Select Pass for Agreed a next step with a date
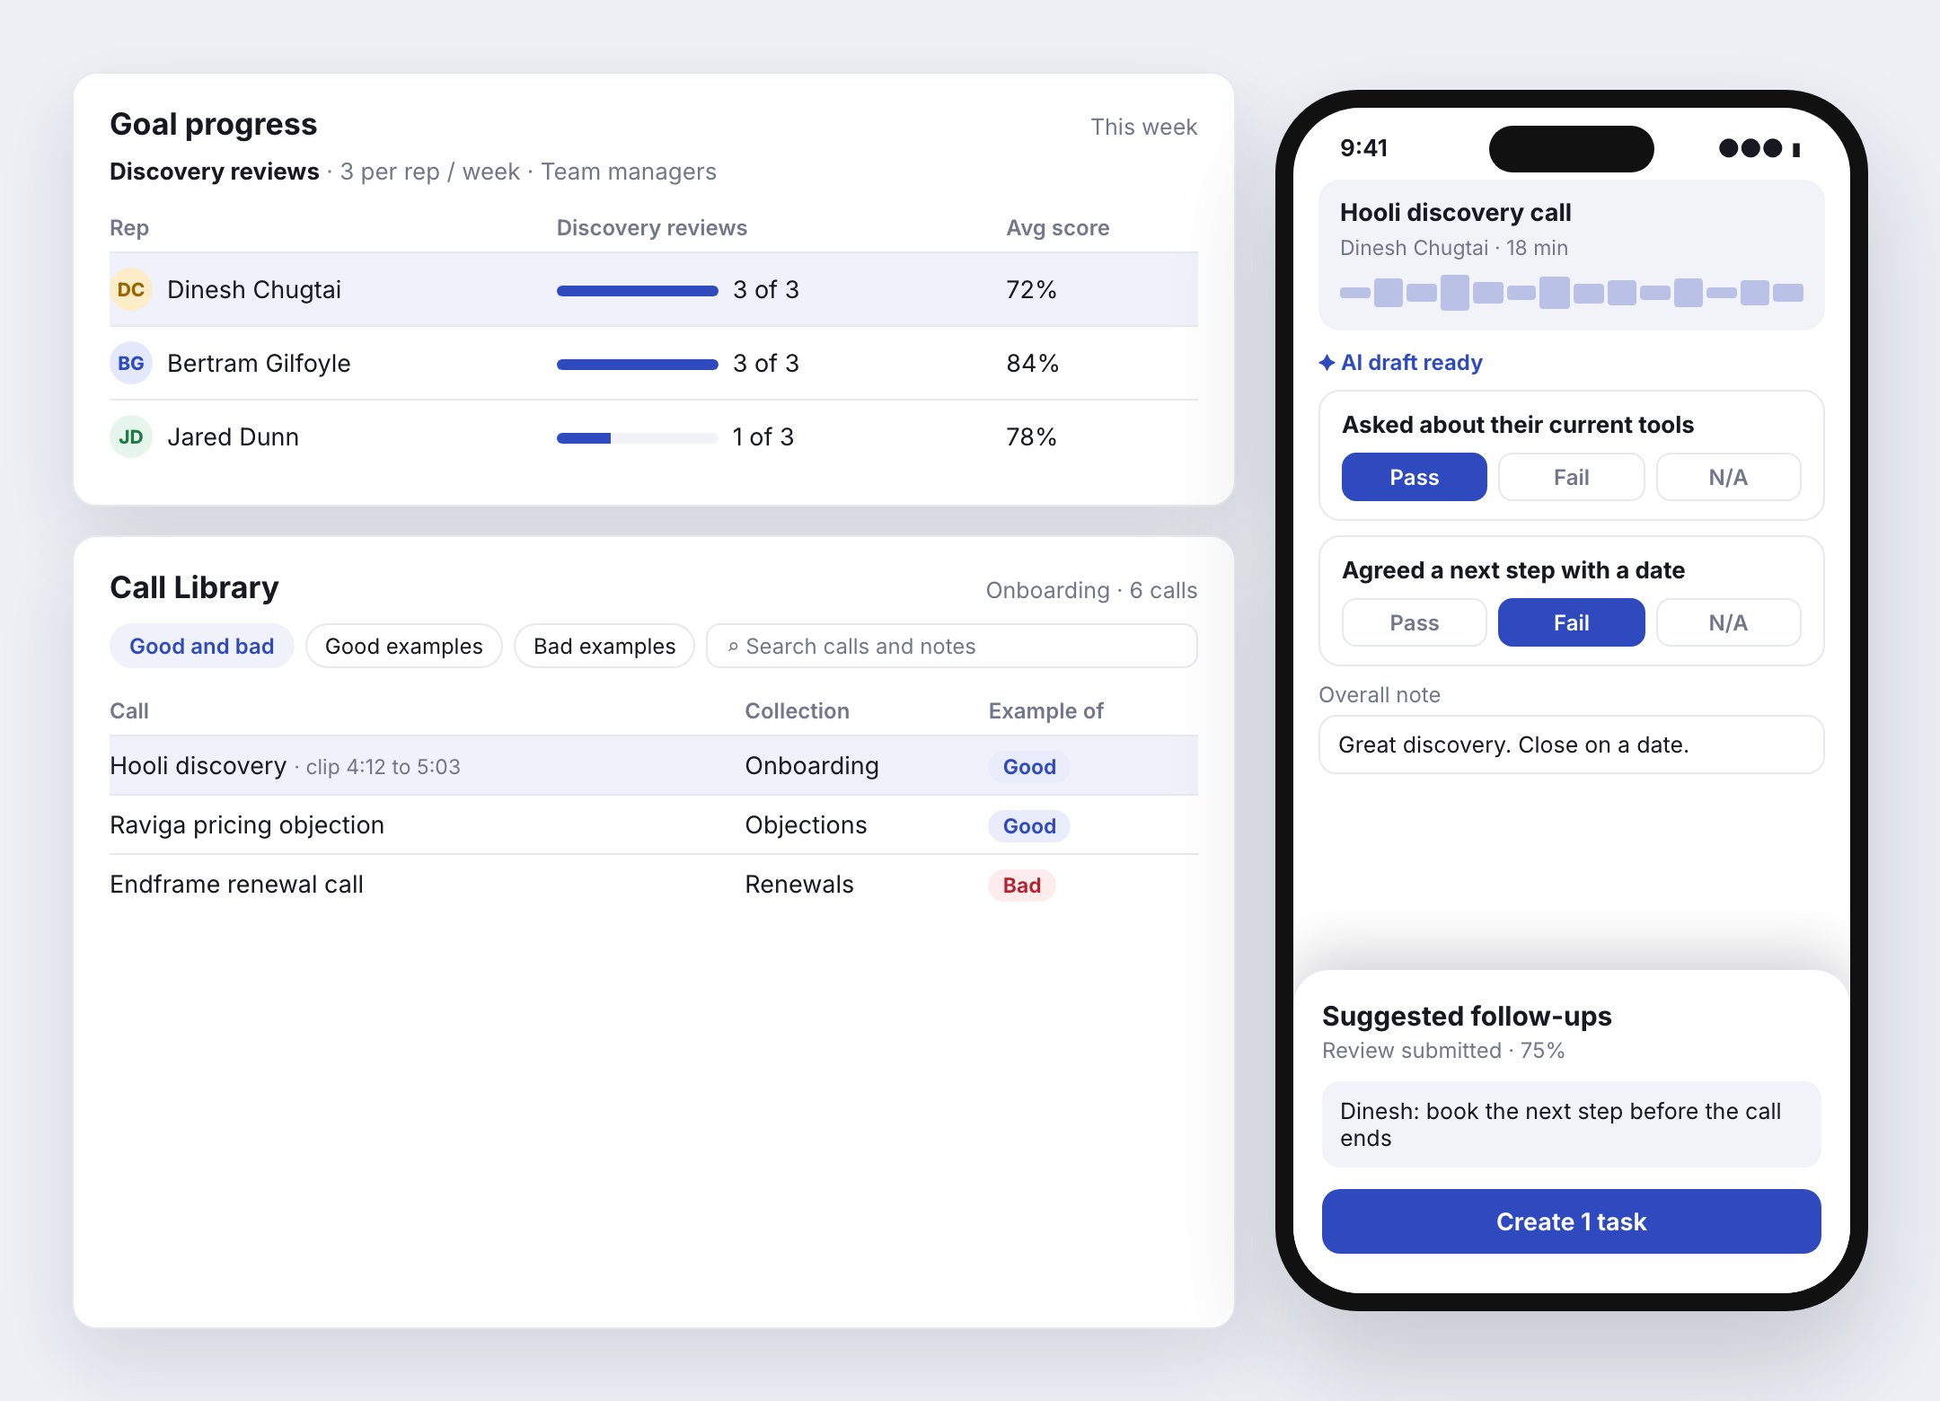This screenshot has width=1940, height=1401. click(x=1414, y=622)
